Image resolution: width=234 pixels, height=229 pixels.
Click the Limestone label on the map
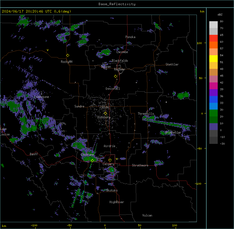[x=42, y=97]
